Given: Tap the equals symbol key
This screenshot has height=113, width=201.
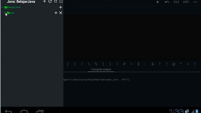Looking at the screenshot, I should coord(131,64).
